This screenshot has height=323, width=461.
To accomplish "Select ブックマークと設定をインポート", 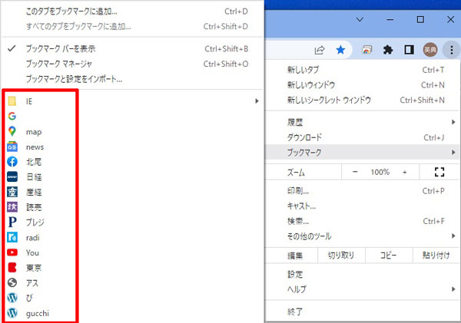I will point(131,79).
